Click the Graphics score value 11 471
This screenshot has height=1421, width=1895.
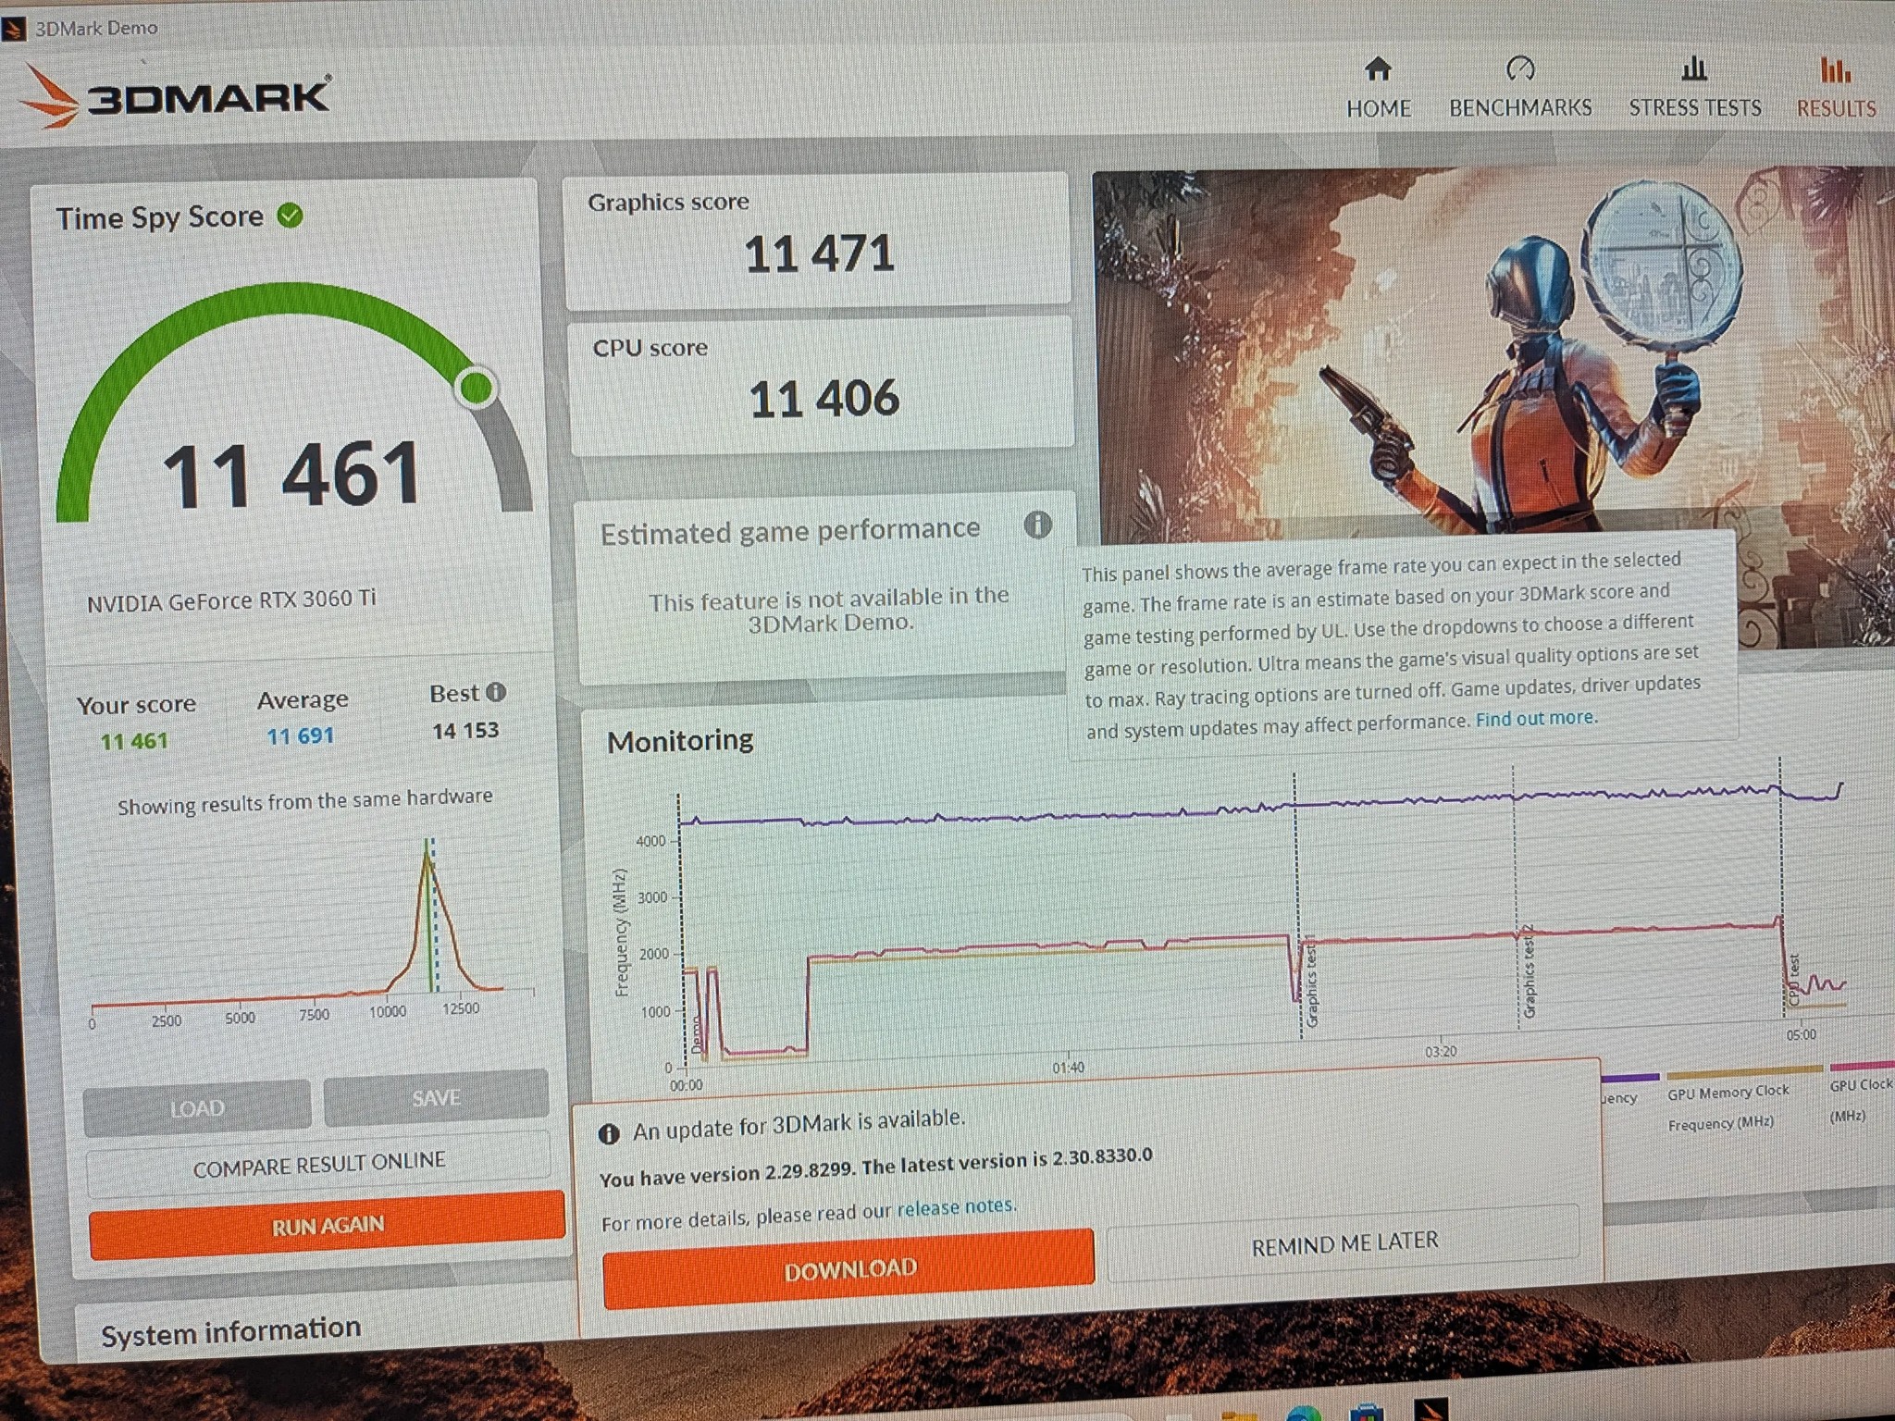pyautogui.click(x=819, y=253)
